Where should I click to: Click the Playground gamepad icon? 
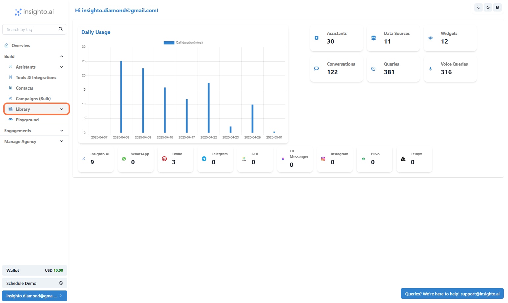point(11,119)
